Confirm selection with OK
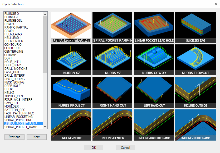Viewport: 220px width, 153px height. click(94, 148)
